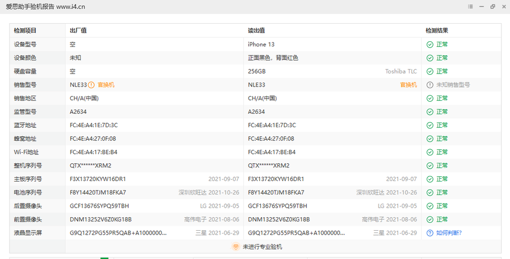Image resolution: width=510 pixels, height=259 pixels.
Task: Click the 未知销售型号 result text
Action: point(453,85)
